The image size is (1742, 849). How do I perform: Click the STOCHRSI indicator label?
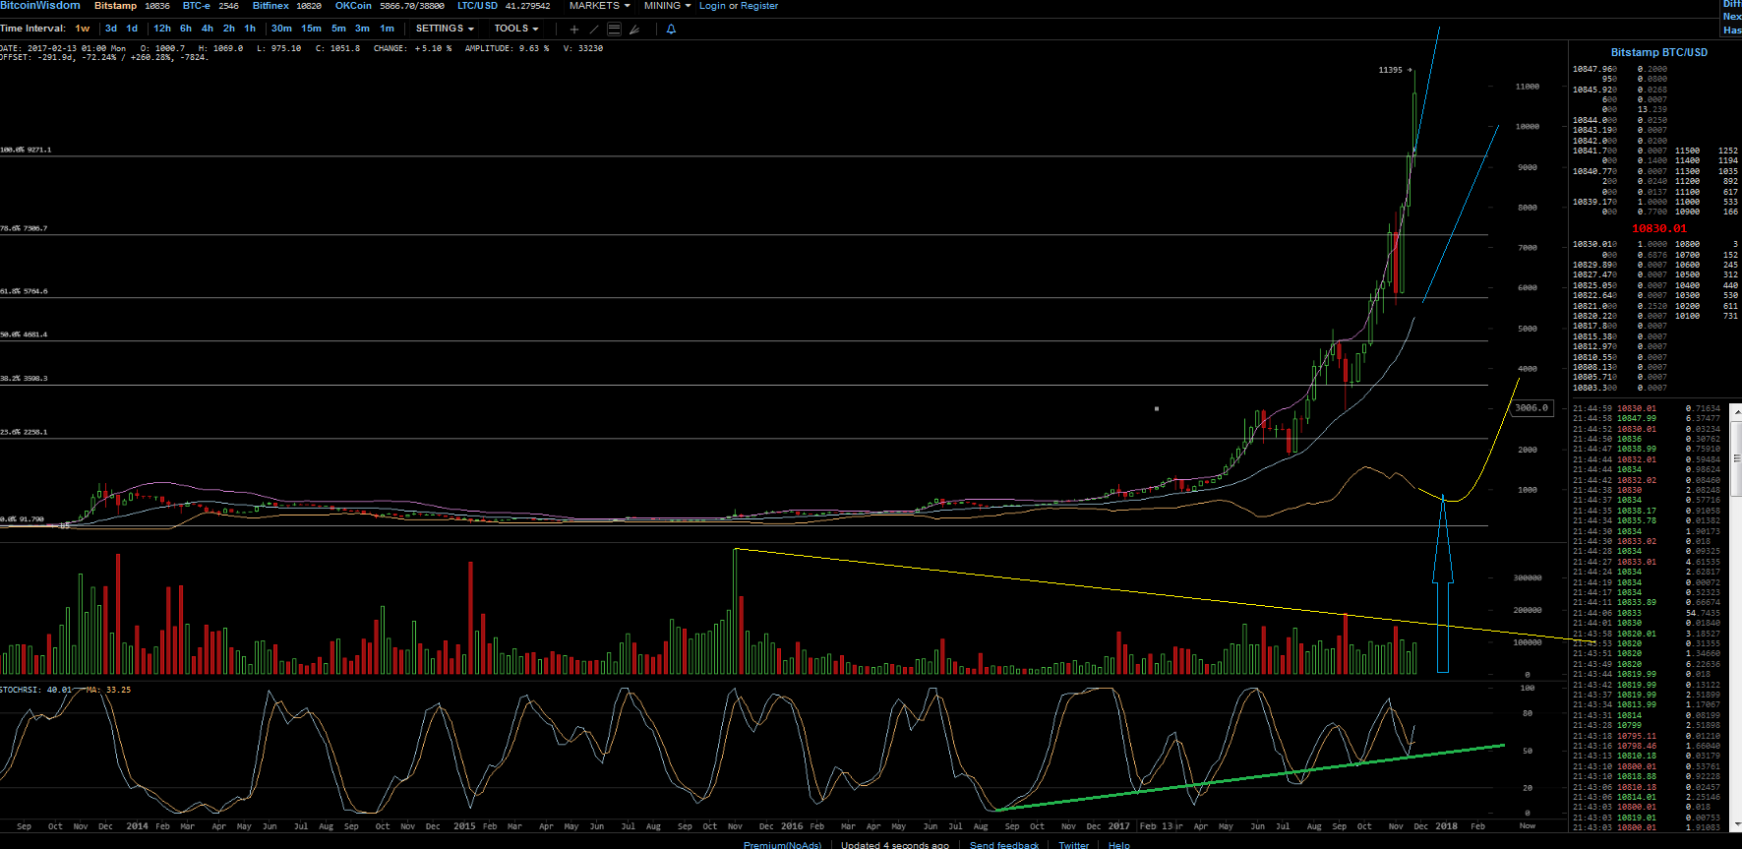[x=22, y=690]
